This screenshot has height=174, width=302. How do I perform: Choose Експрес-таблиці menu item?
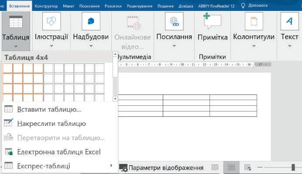[x=60, y=166]
